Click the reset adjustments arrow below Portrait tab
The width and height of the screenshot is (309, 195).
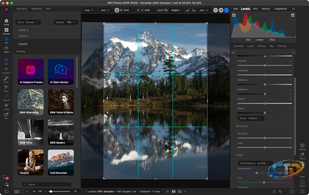click(293, 53)
